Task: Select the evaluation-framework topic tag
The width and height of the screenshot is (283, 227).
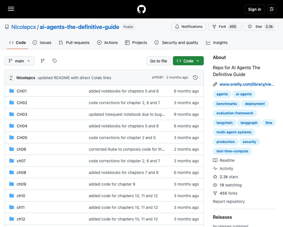Action: pos(235,113)
